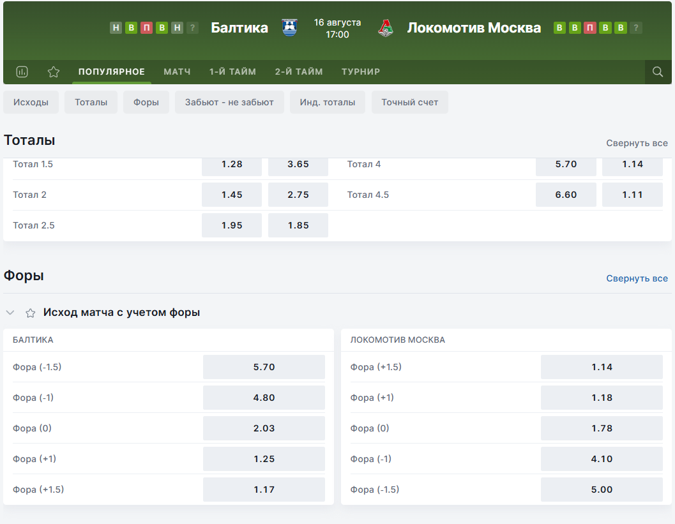The height and width of the screenshot is (524, 675).
Task: Bet Балтика Фора (+1.5) at 1.17
Action: [264, 490]
